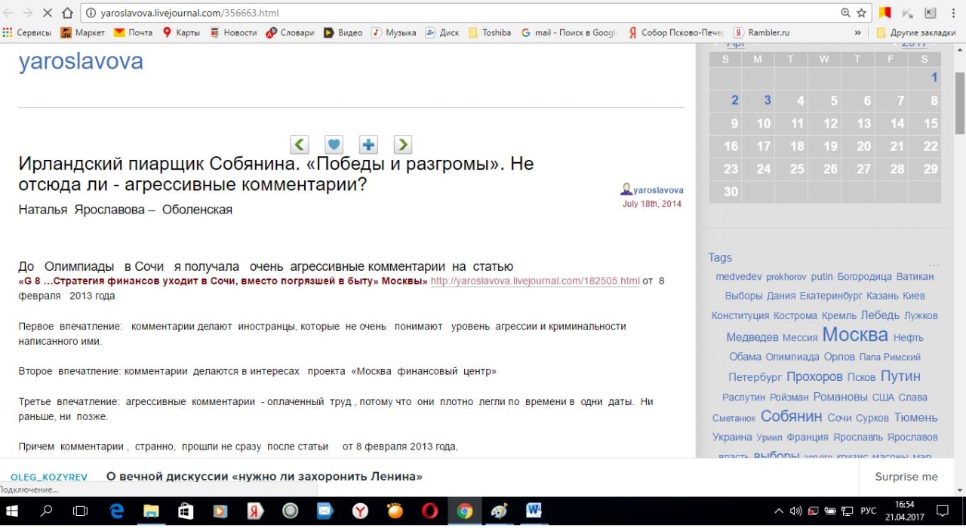Open Windows taskbar search
The height and width of the screenshot is (528, 966).
[46, 511]
